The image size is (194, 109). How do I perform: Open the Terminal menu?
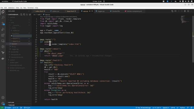point(30,8)
